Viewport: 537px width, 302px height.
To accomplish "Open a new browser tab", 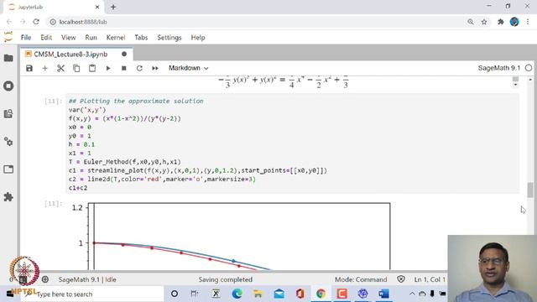I will point(113,7).
